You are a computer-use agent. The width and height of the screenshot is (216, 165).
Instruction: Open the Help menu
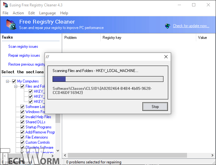(x=64, y=13)
